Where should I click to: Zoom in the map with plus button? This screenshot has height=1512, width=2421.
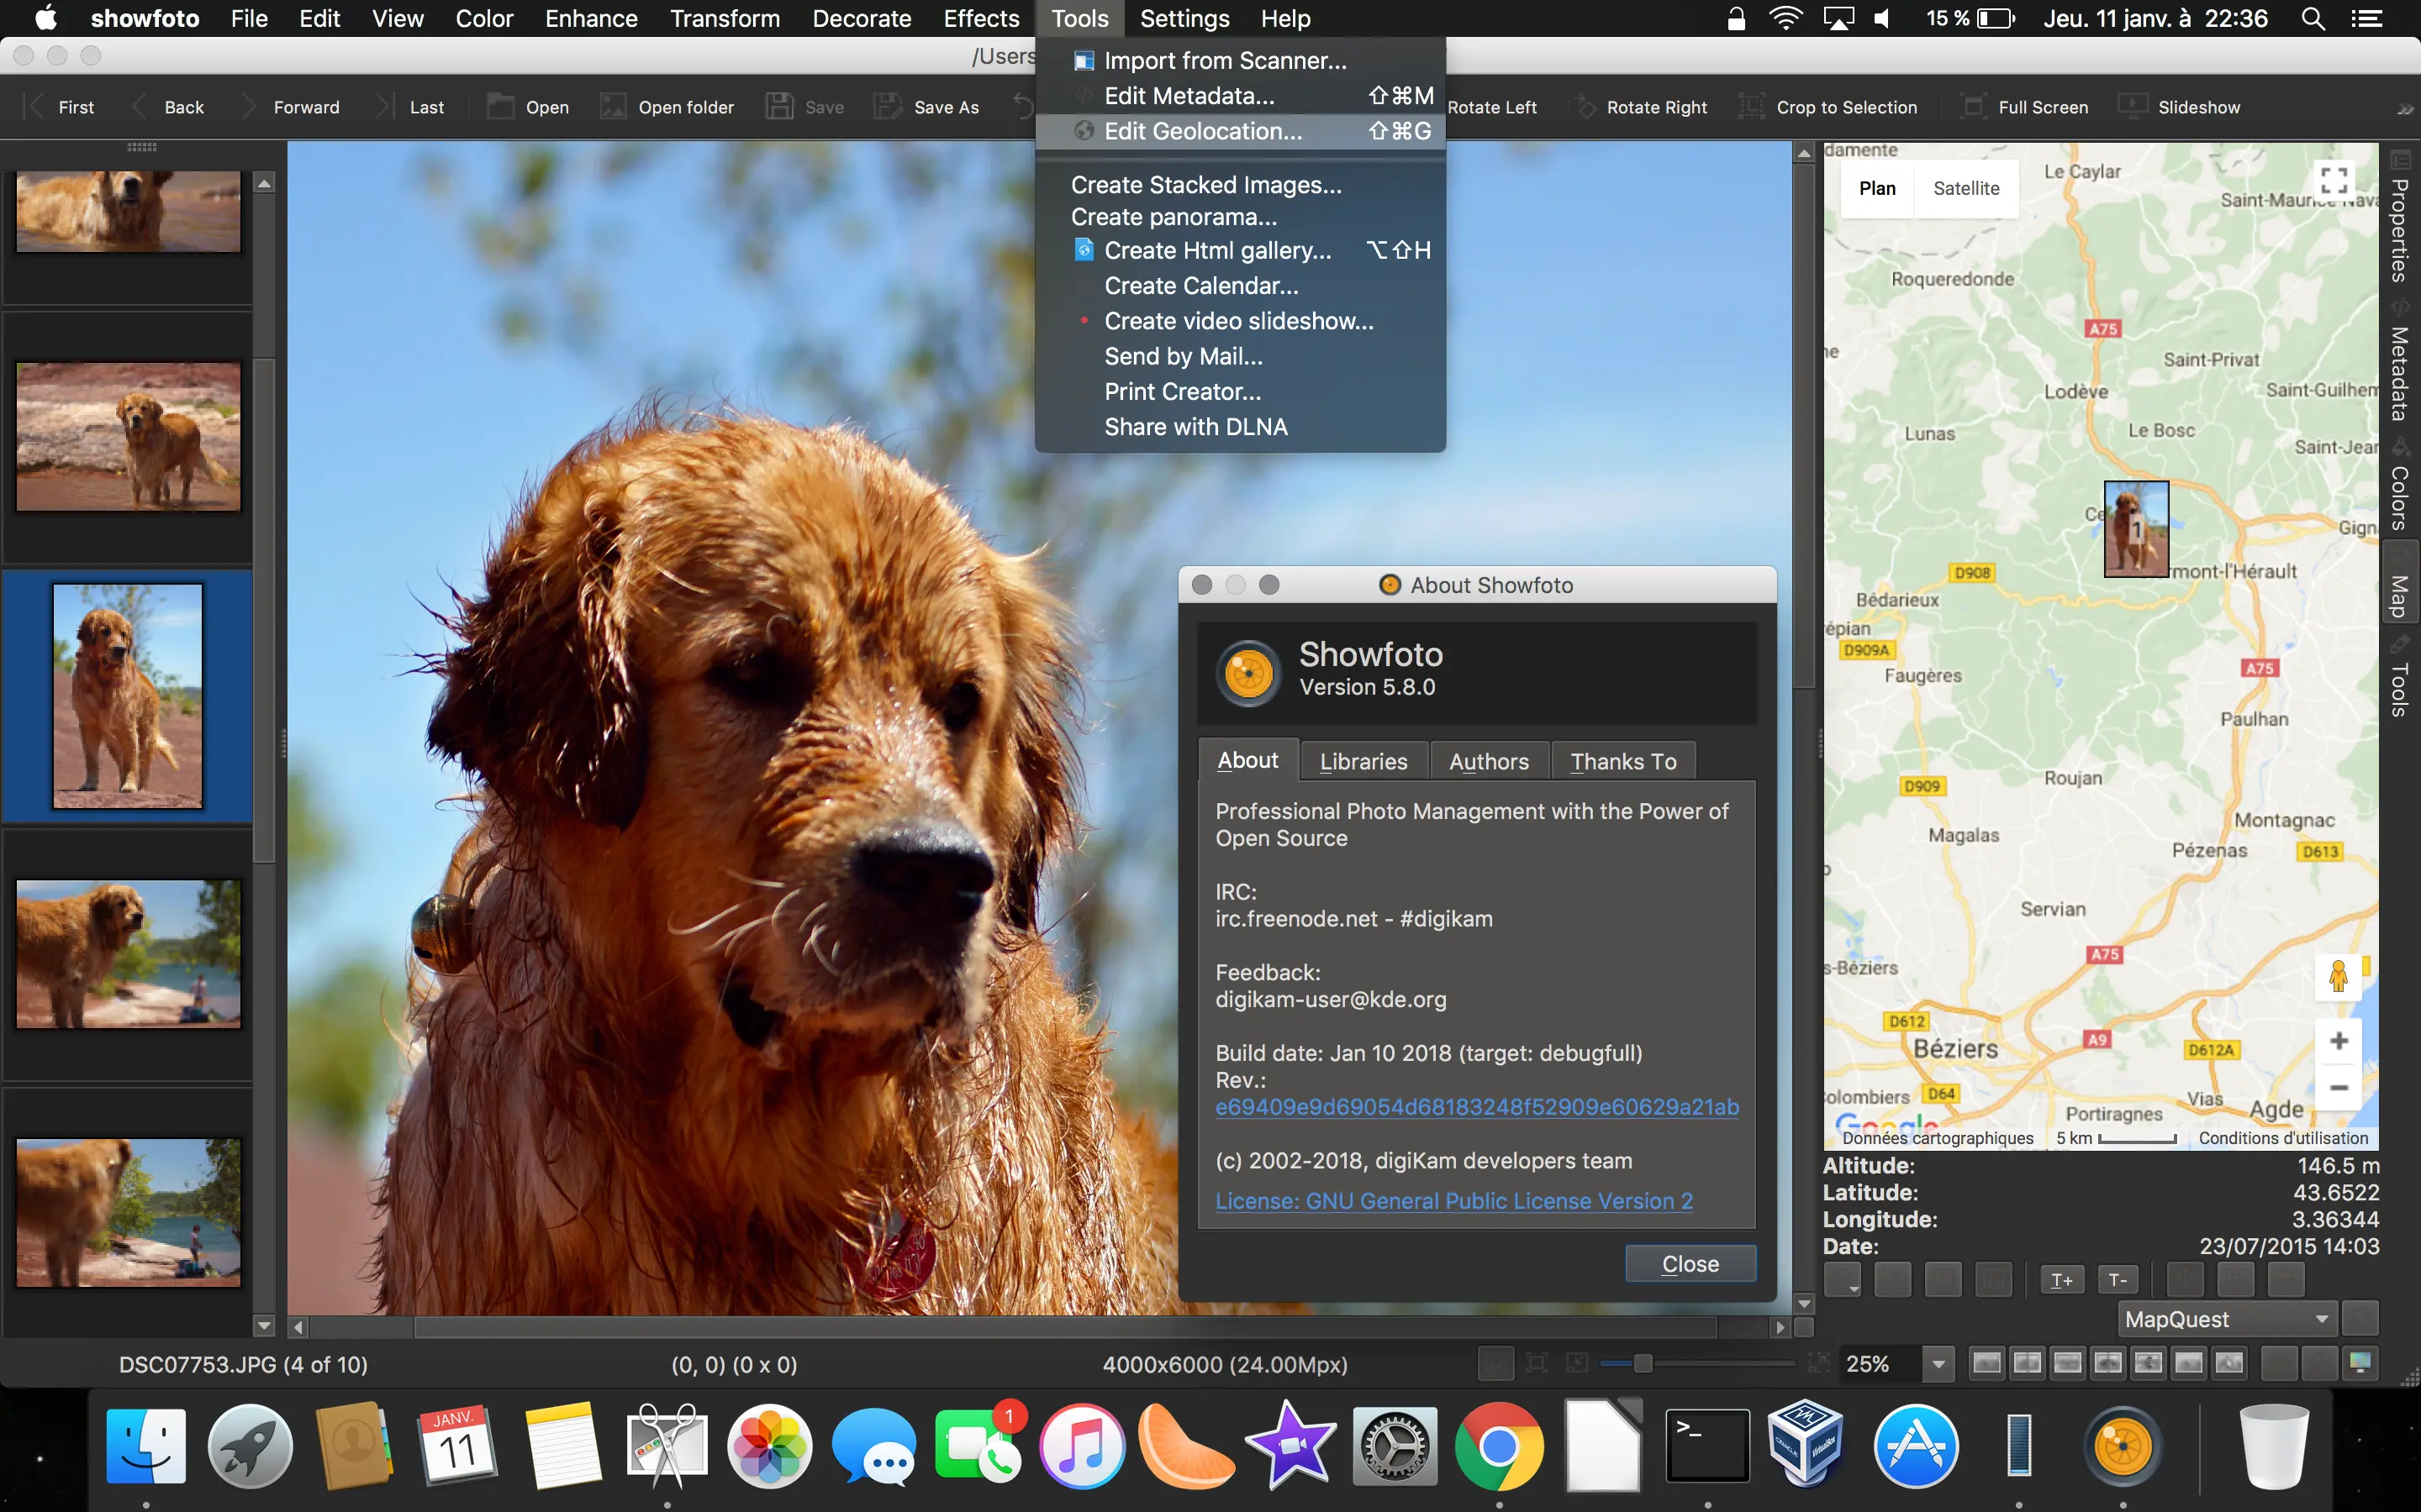click(2338, 1042)
